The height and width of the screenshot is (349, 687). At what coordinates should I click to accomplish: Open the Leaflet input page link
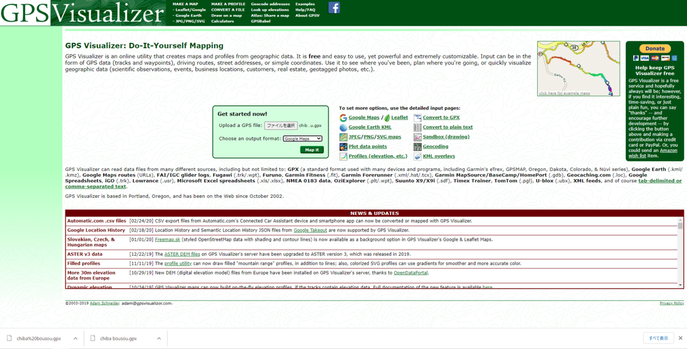tap(400, 118)
